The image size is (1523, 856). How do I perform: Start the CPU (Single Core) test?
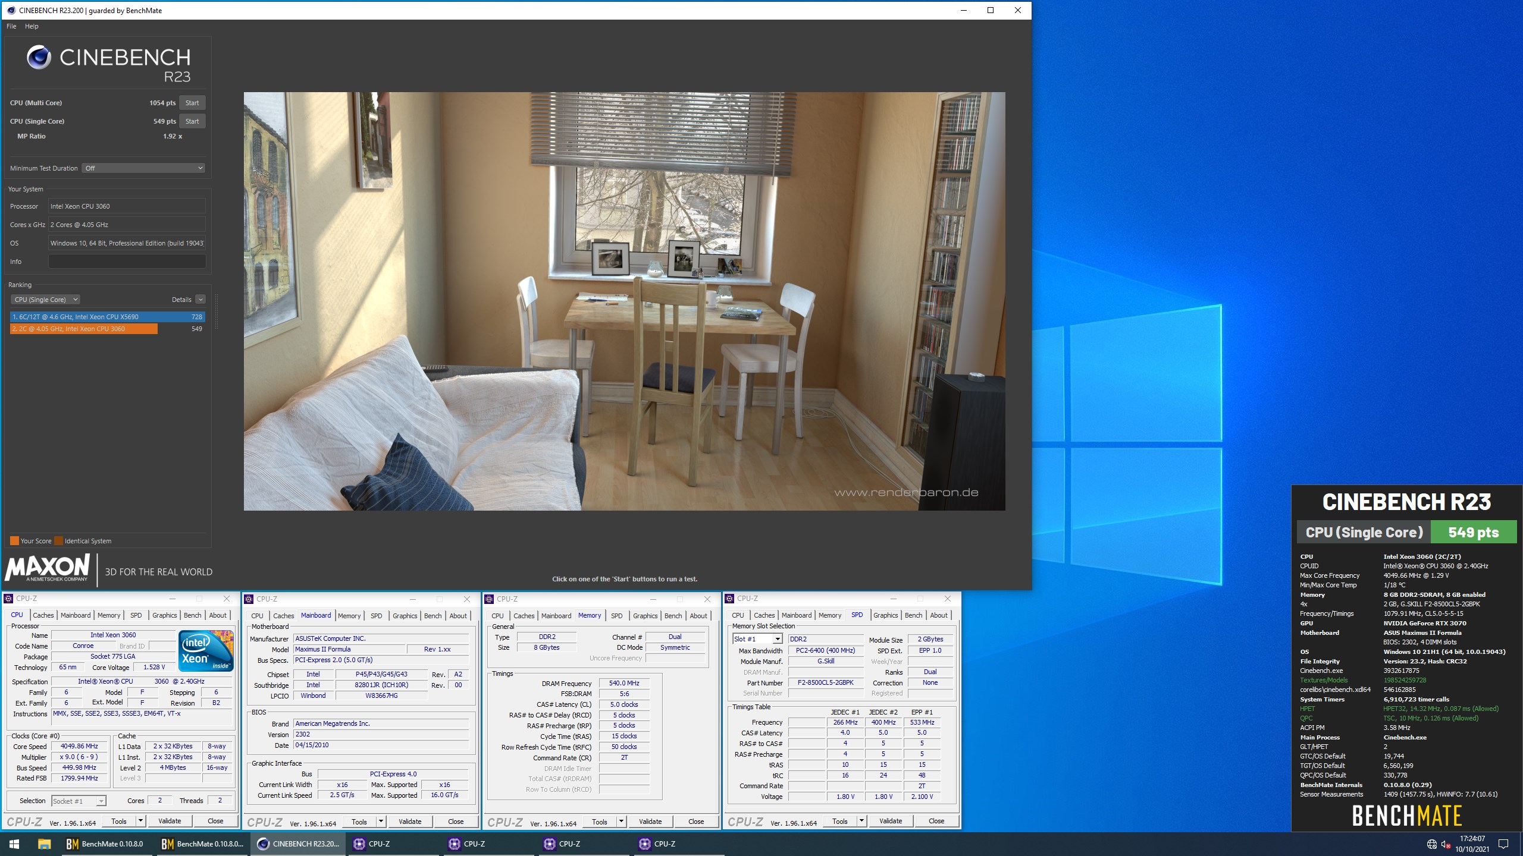[x=192, y=121]
